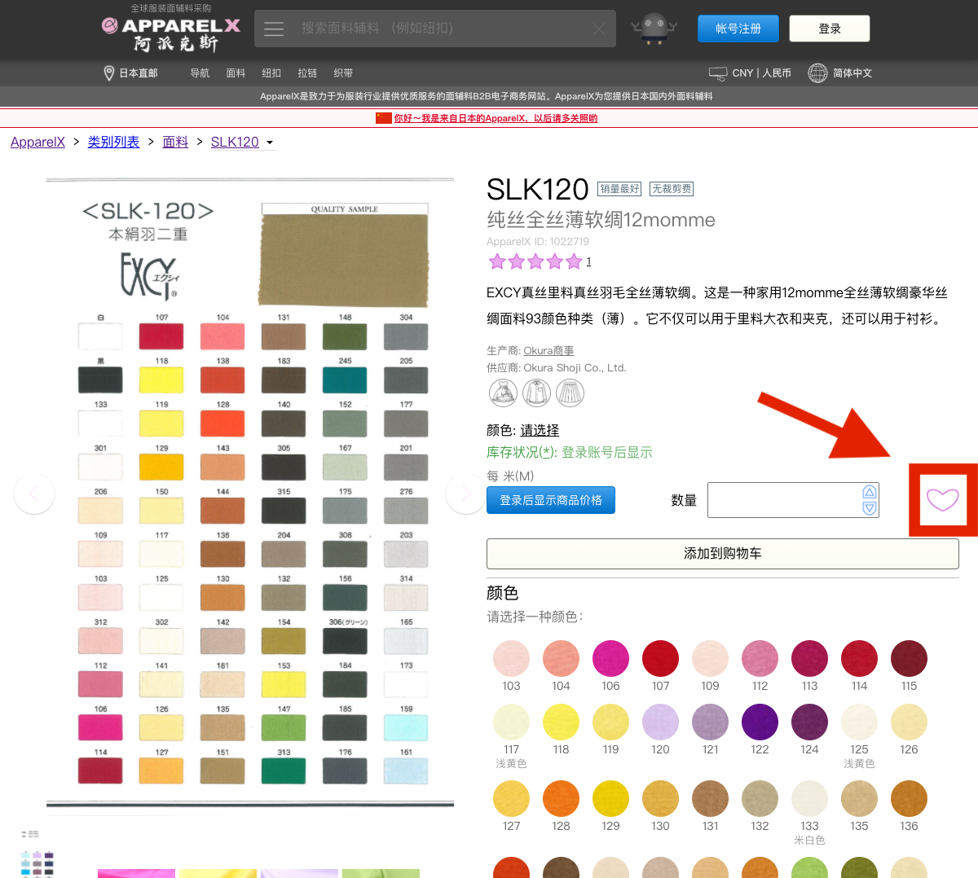
Task: Select color swatch 125
Action: tap(859, 722)
